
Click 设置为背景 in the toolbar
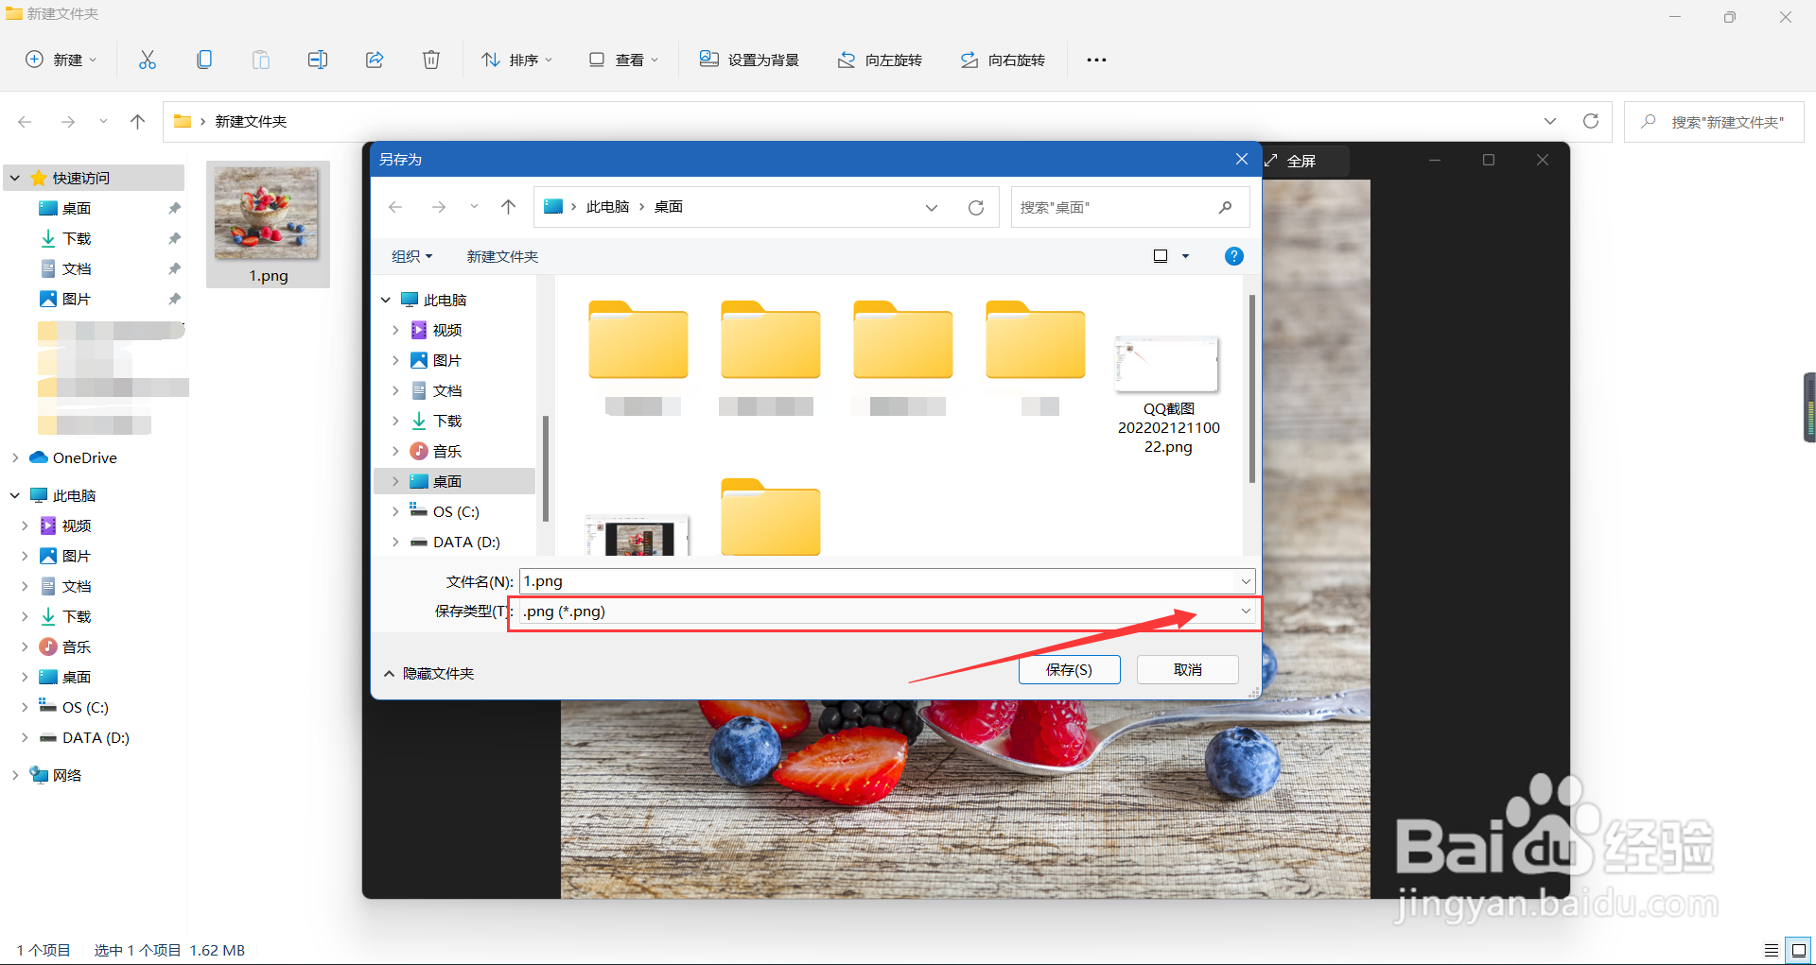pos(750,60)
